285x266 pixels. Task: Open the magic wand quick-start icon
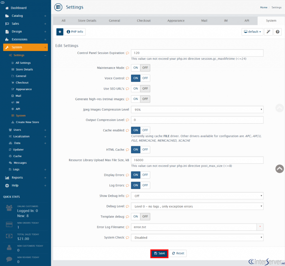pyautogui.click(x=268, y=32)
